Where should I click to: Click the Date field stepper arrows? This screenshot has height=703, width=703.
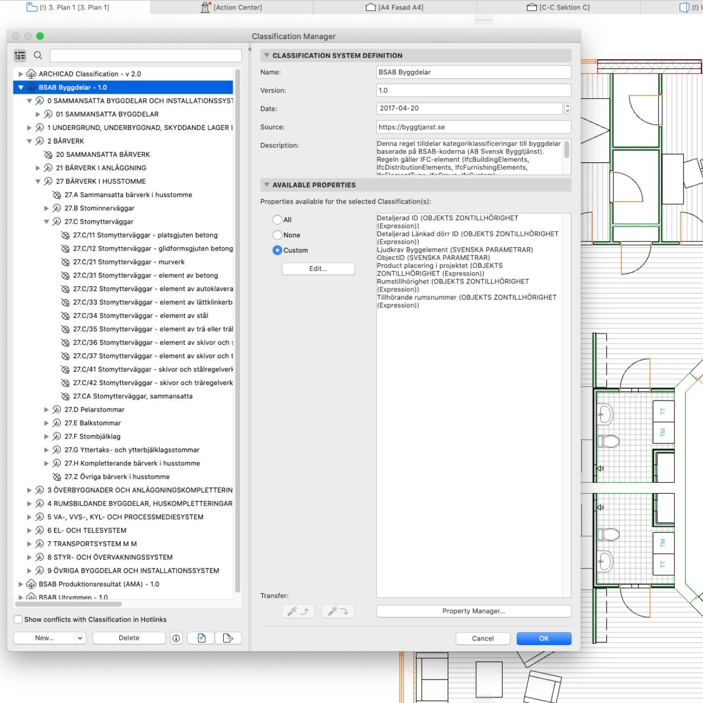point(567,109)
